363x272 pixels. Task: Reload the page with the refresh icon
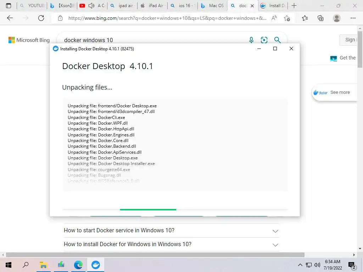(41, 18)
